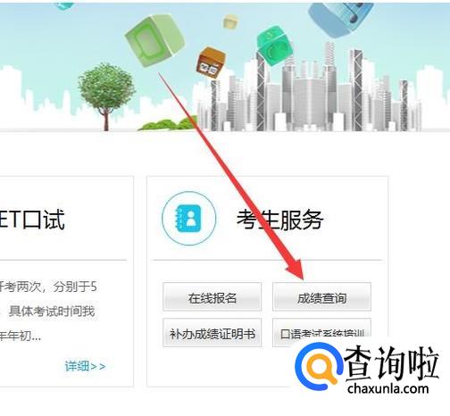This screenshot has width=450, height=416.
Task: Follow the 详细>> link
Action: coord(86,366)
